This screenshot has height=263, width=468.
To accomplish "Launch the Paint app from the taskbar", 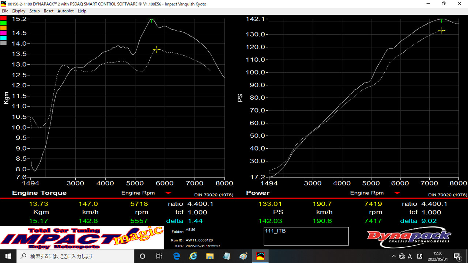I will (243, 256).
